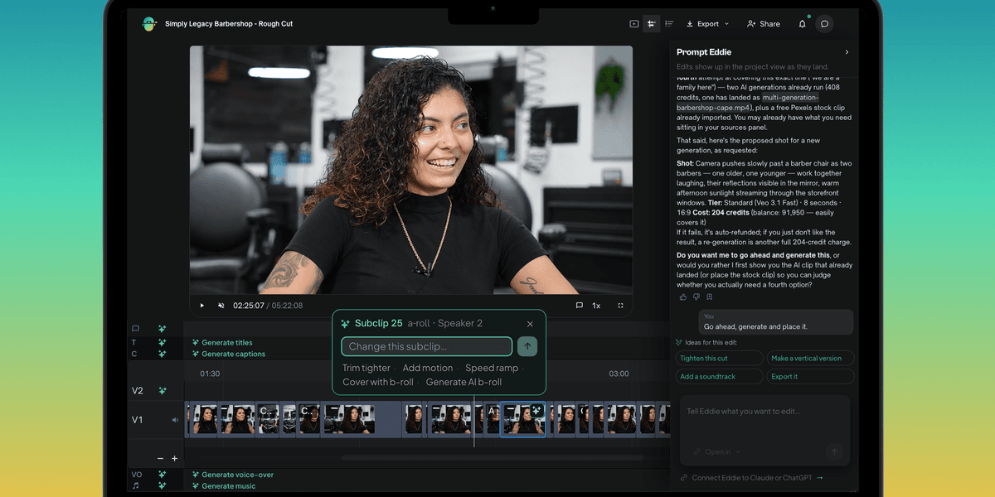
Task: Click the AI sparkle on T track
Action: (x=163, y=342)
